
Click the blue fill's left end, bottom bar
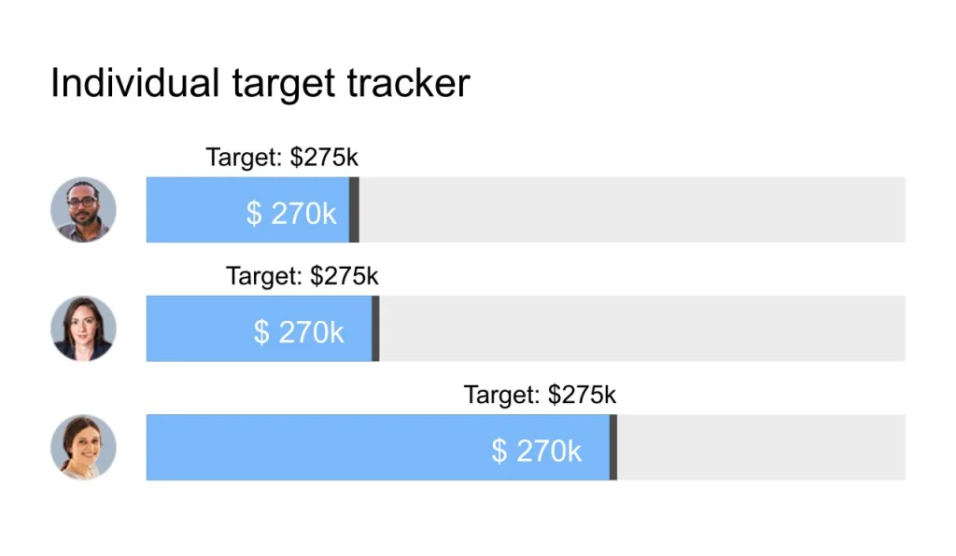[x=152, y=448]
